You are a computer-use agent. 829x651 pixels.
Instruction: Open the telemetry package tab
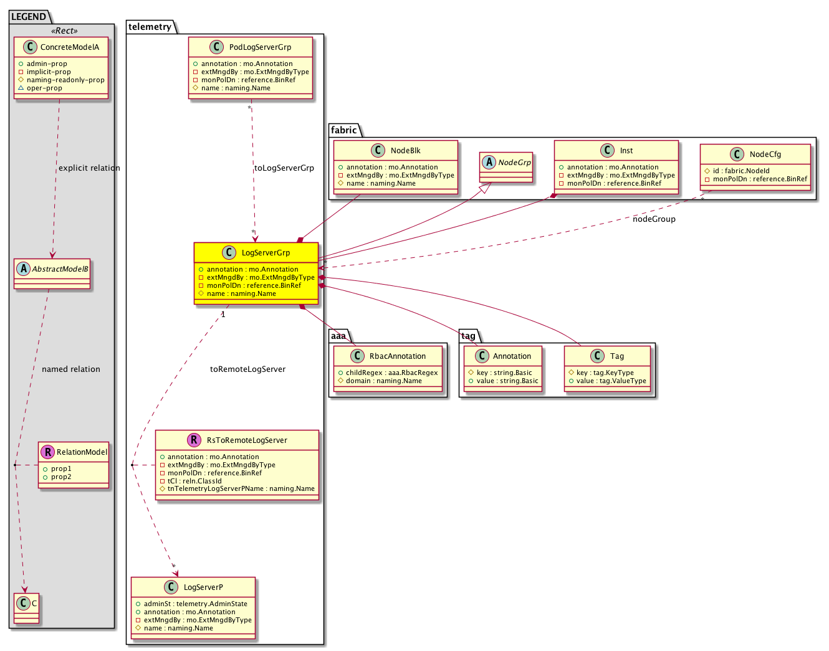(x=150, y=27)
